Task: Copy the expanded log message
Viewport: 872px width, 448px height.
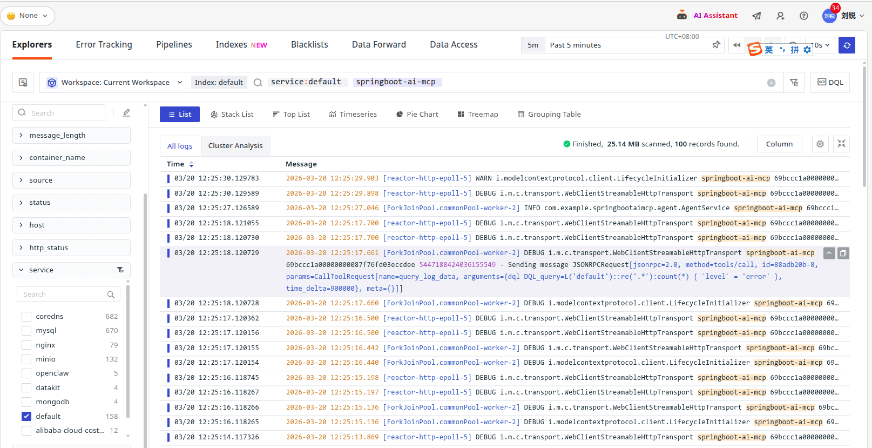Action: click(x=843, y=253)
